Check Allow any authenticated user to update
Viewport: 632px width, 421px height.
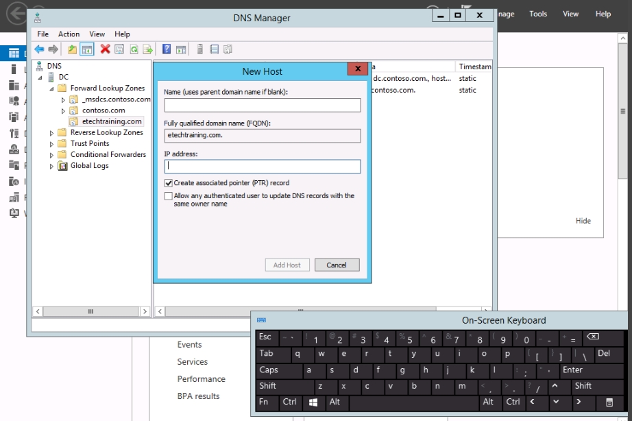(169, 196)
